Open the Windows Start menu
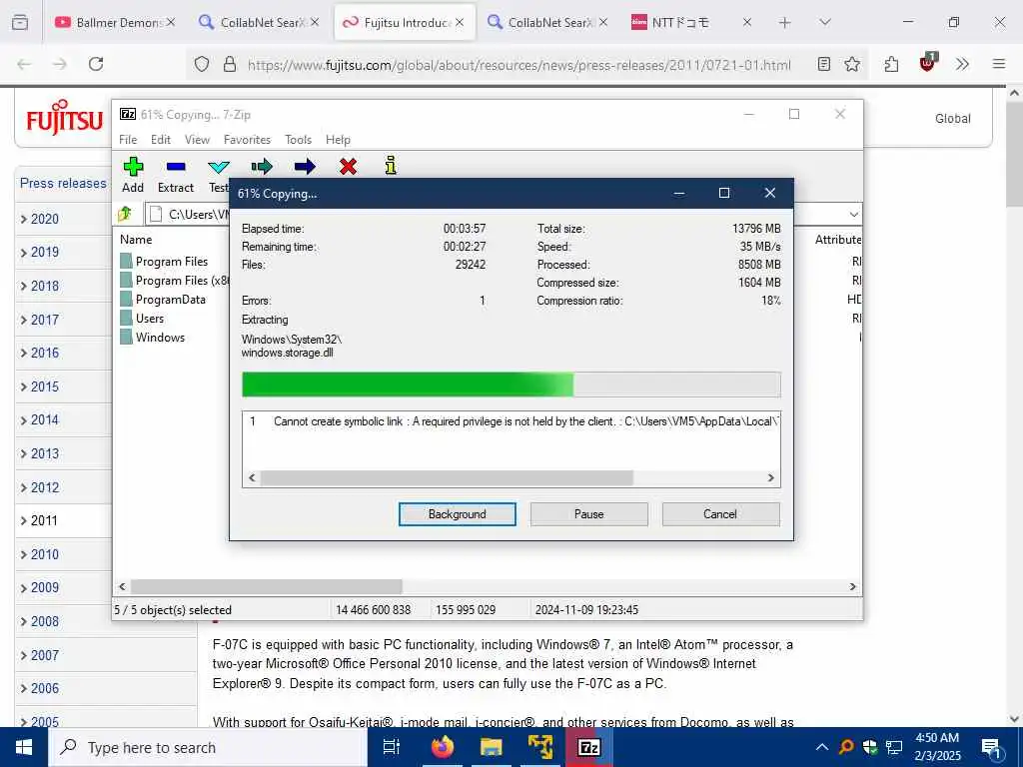The height and width of the screenshot is (767, 1023). 24,747
